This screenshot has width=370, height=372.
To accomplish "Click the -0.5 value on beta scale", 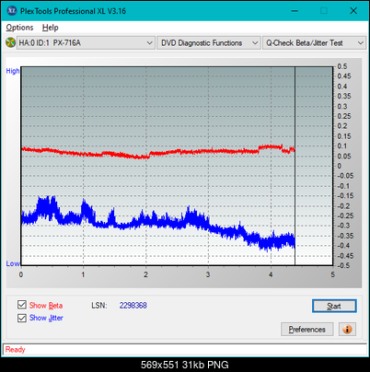I will pyautogui.click(x=343, y=265).
